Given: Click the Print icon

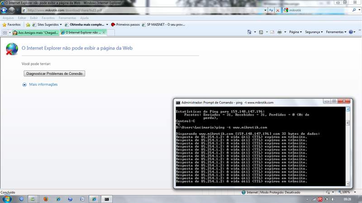Looking at the screenshot, I should point(280,32).
